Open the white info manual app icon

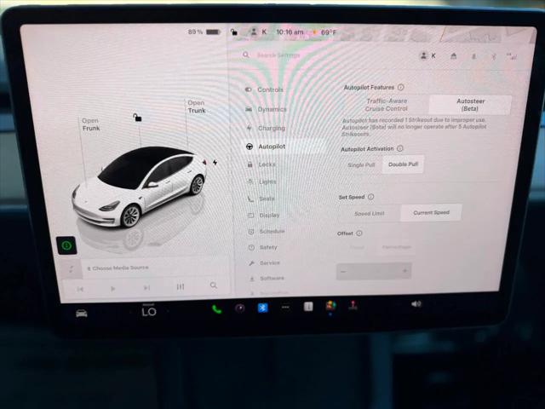point(308,307)
